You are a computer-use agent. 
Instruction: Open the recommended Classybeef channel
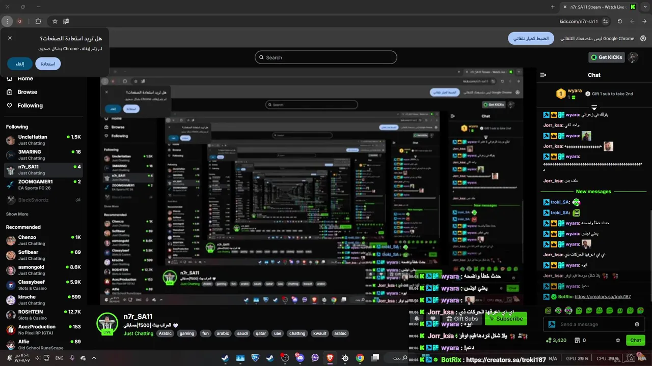(43, 285)
